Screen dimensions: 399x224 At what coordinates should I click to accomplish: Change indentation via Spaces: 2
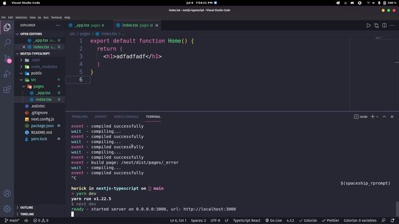tap(198, 220)
